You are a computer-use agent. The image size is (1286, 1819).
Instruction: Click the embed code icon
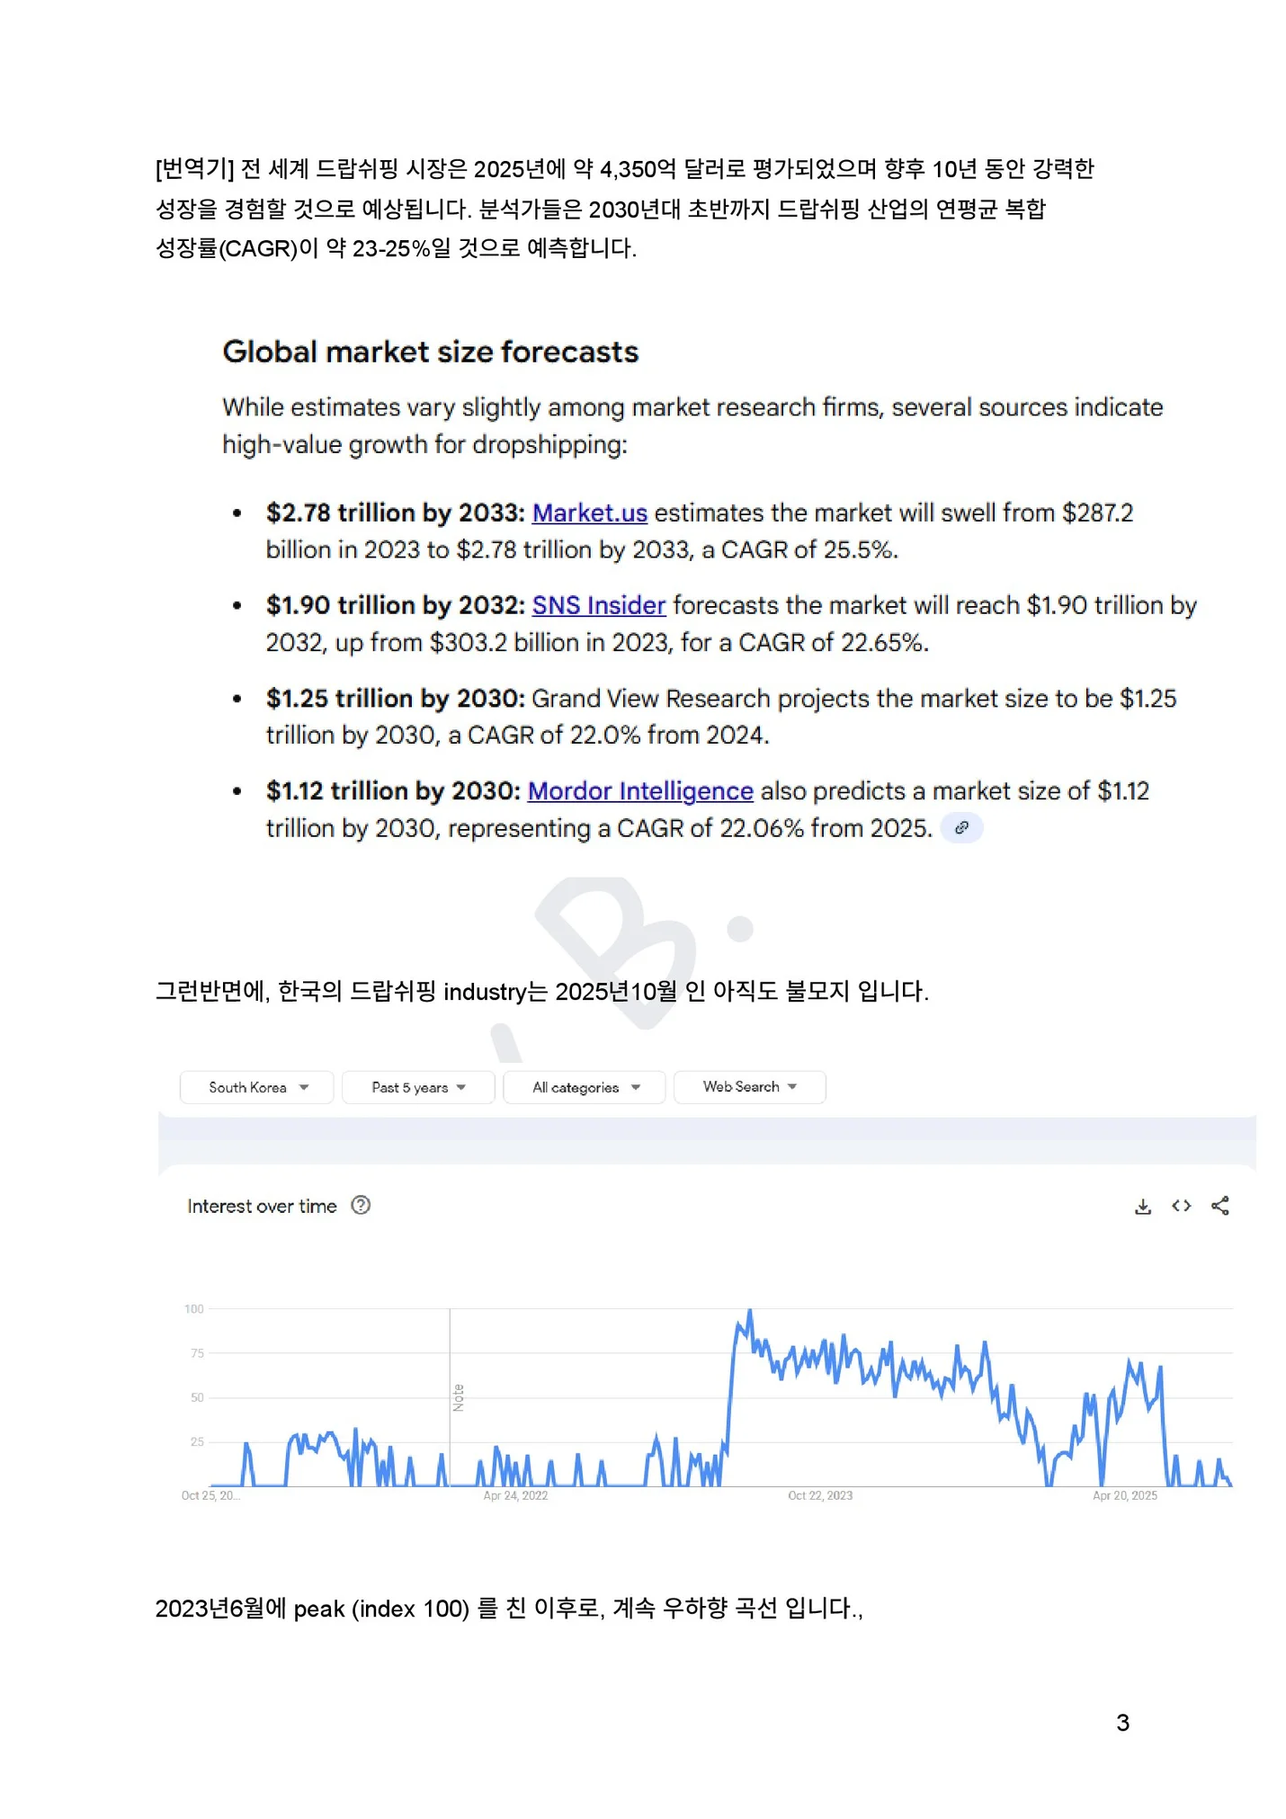pyautogui.click(x=1181, y=1206)
